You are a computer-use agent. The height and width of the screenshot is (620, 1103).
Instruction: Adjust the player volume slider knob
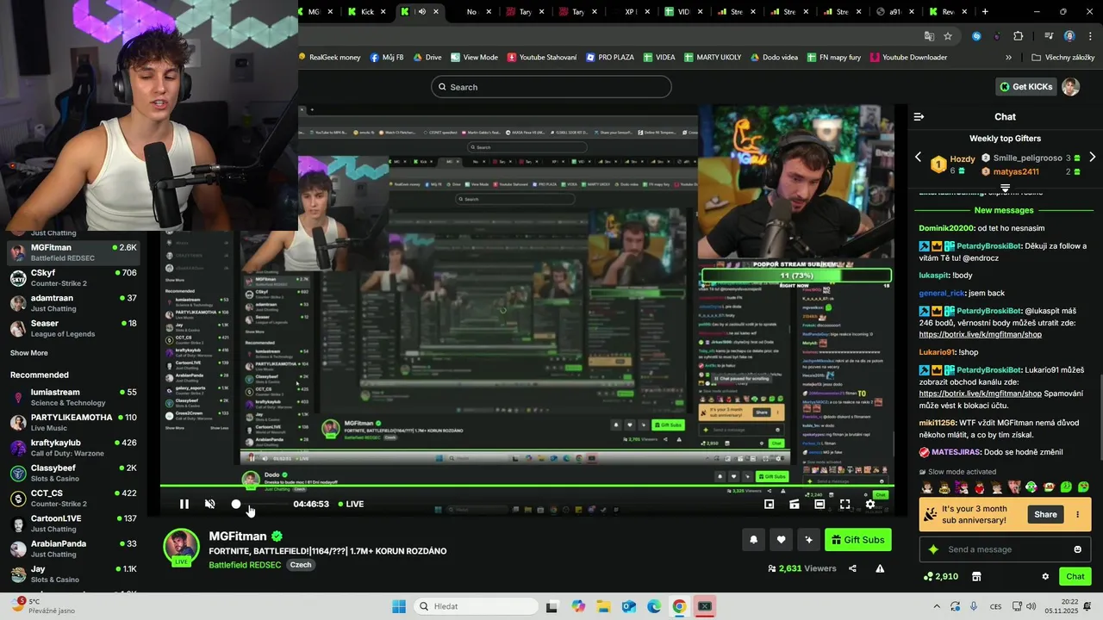click(x=236, y=504)
